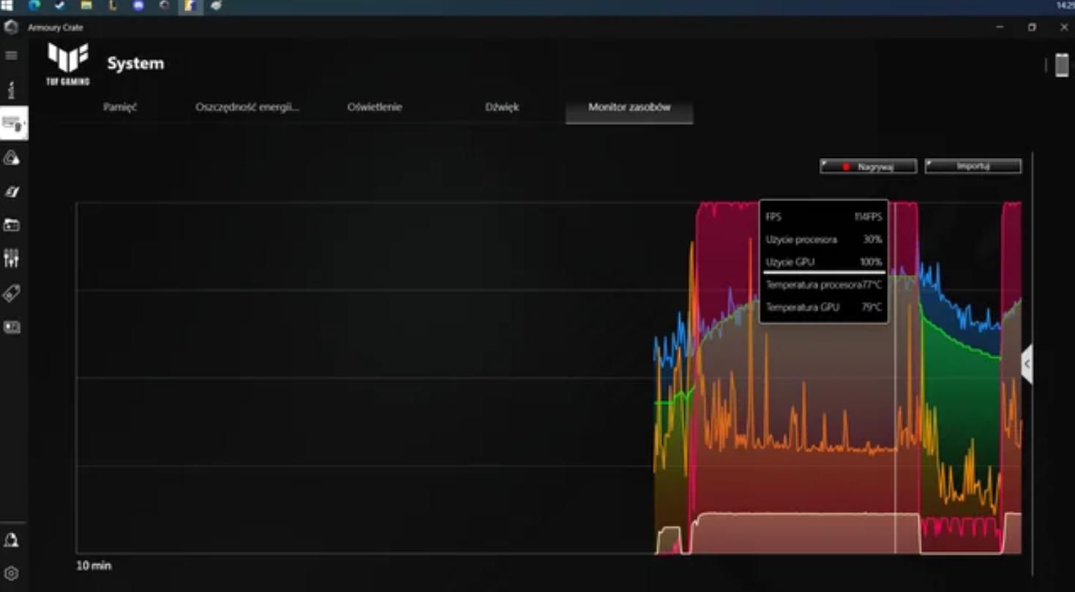Open the Featured deals tag icon

pos(11,293)
